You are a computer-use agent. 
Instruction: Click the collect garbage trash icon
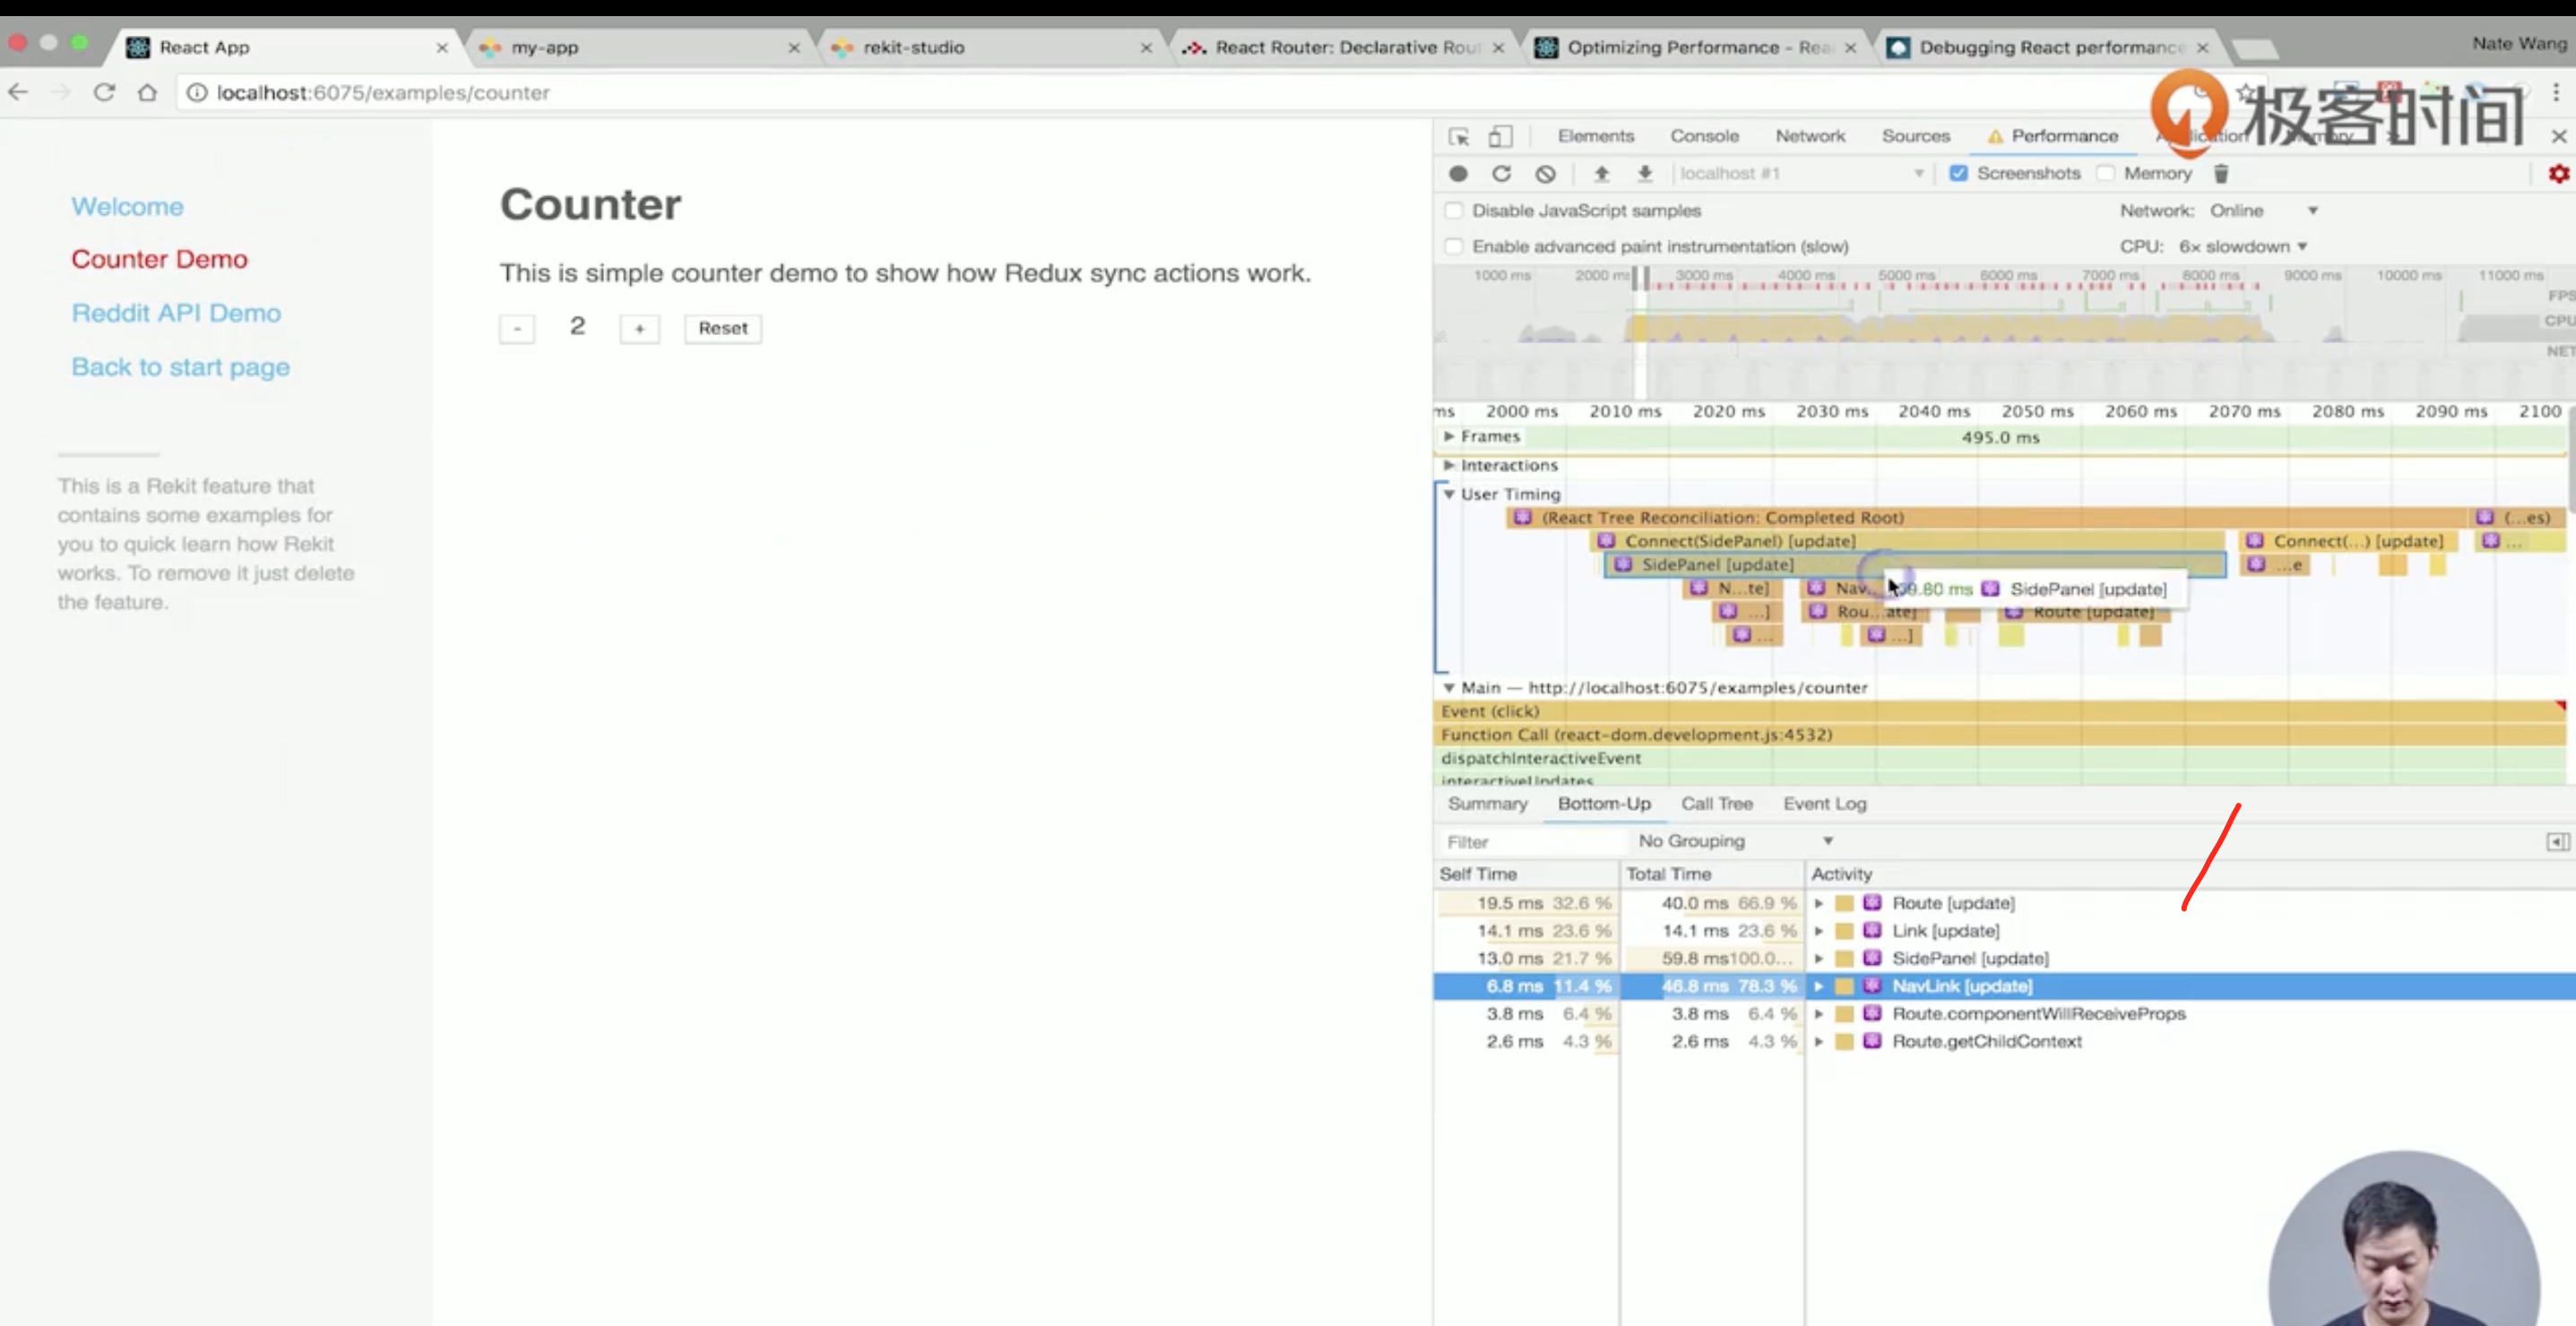(2221, 174)
